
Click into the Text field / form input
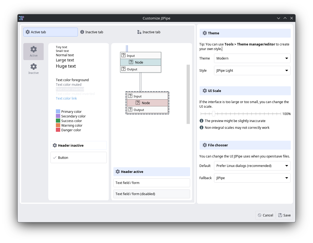pos(151,183)
